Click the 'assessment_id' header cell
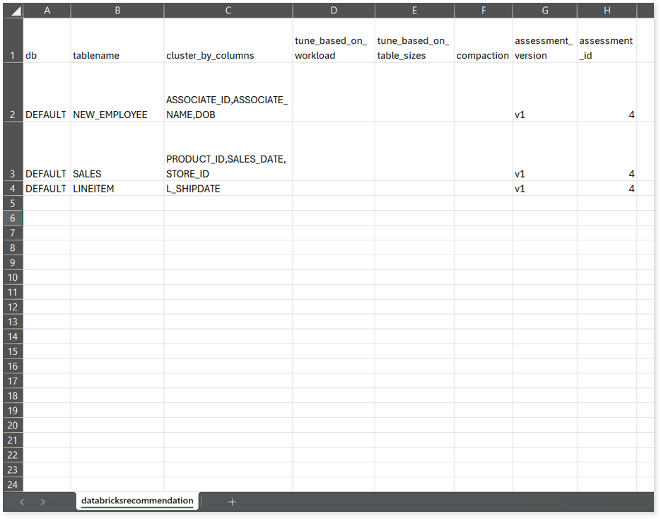 607,40
